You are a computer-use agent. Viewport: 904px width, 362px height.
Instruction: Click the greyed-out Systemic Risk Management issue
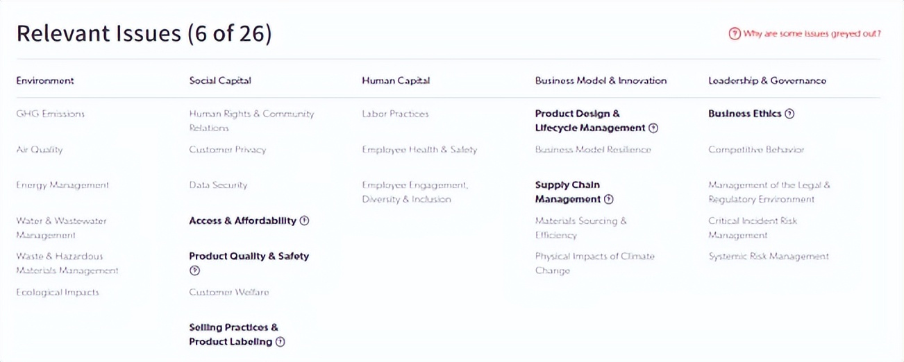coord(769,257)
